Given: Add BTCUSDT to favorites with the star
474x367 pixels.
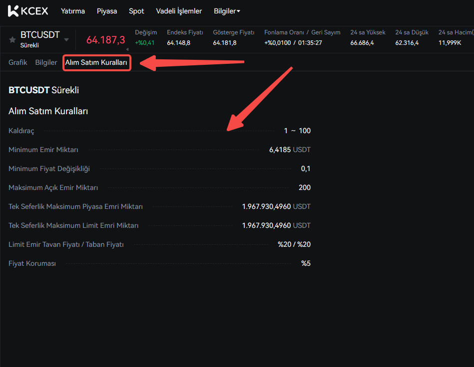Looking at the screenshot, I should coord(12,40).
